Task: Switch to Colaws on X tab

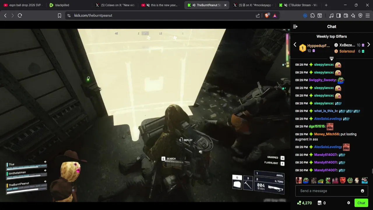Action: (x=115, y=5)
